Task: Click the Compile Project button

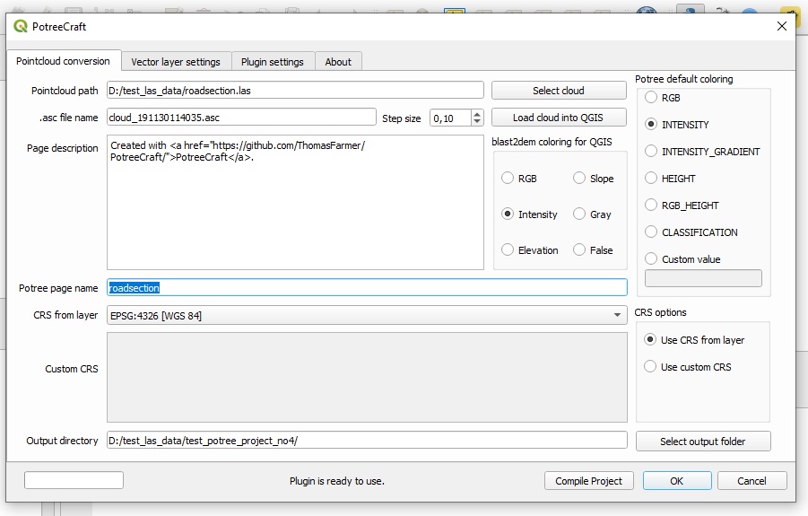Action: coord(588,481)
